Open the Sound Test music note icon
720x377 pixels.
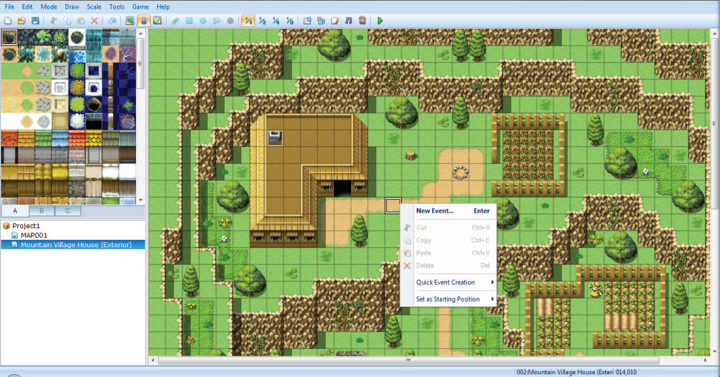348,21
